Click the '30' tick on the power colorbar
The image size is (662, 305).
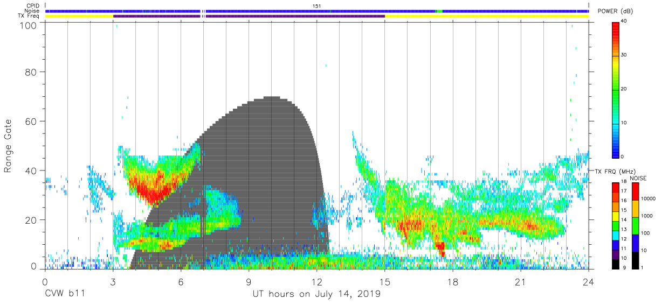coord(624,55)
